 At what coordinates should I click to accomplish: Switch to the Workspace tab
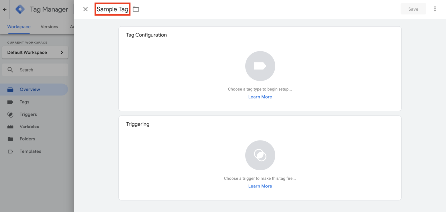(x=19, y=27)
